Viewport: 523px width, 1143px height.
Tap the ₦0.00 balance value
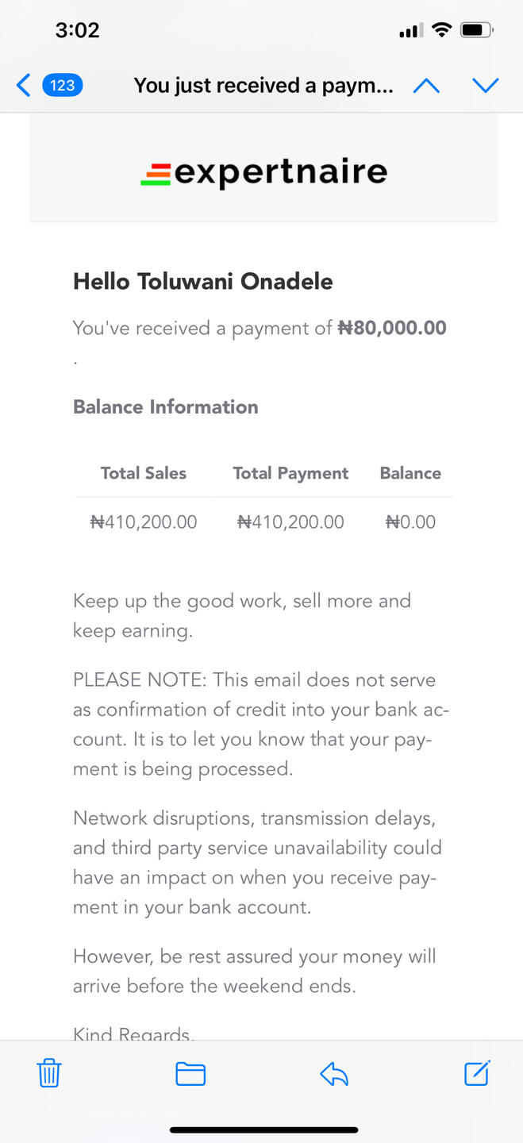[x=410, y=521]
